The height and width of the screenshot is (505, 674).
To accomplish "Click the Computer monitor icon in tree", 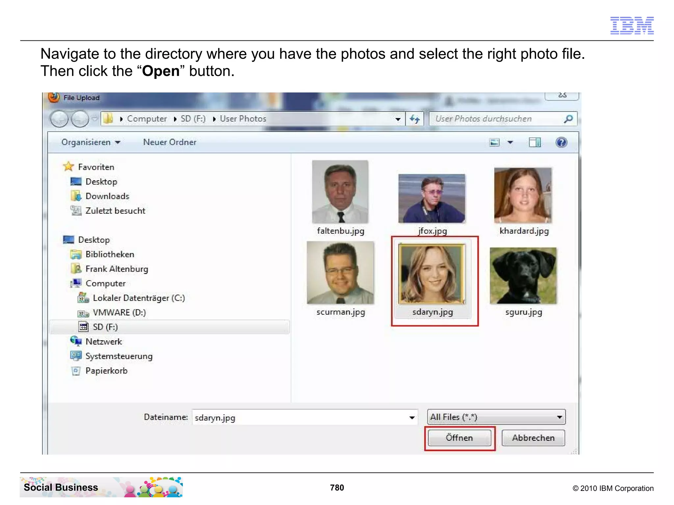I will tap(76, 283).
